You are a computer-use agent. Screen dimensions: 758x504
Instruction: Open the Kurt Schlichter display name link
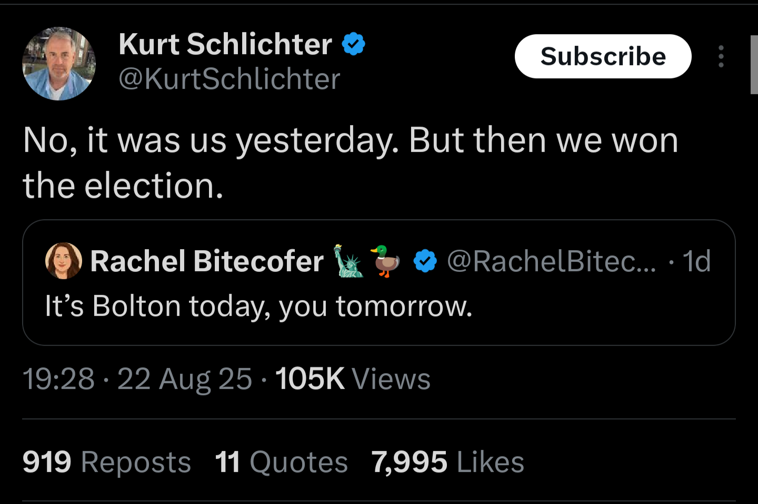[x=225, y=44]
